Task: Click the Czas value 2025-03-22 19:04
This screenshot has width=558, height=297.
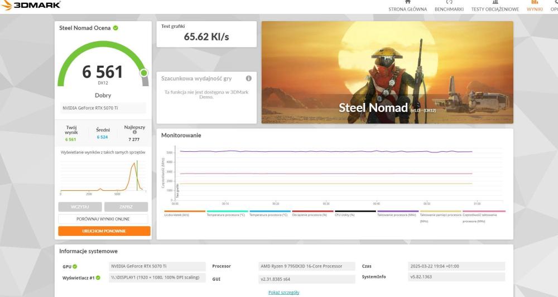Action: coord(456,266)
